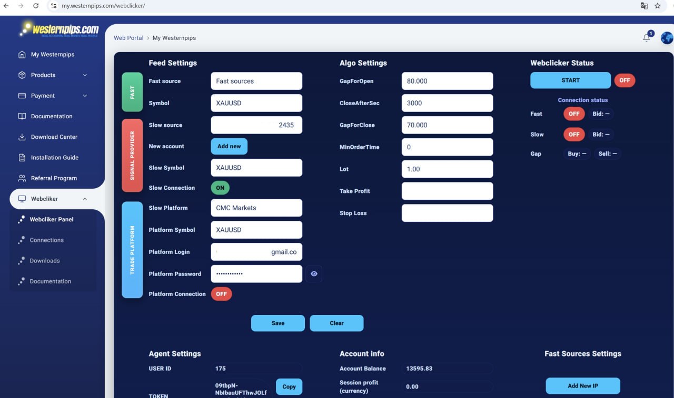This screenshot has width=674, height=398.
Task: Click the westernpips.com logo
Action: tap(59, 29)
